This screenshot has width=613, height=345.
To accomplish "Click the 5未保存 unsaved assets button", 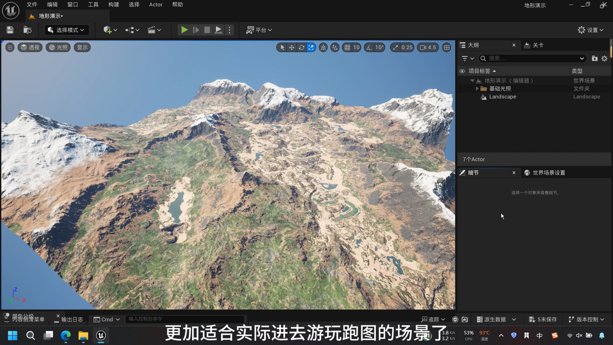I will click(543, 319).
